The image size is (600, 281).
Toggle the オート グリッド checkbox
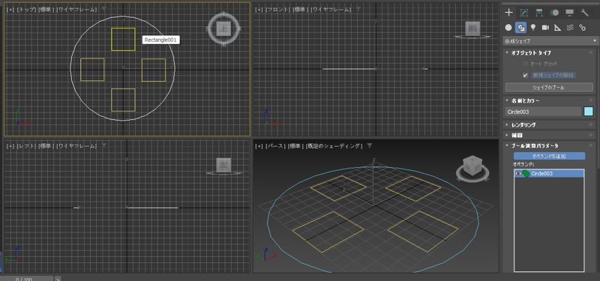tap(526, 64)
